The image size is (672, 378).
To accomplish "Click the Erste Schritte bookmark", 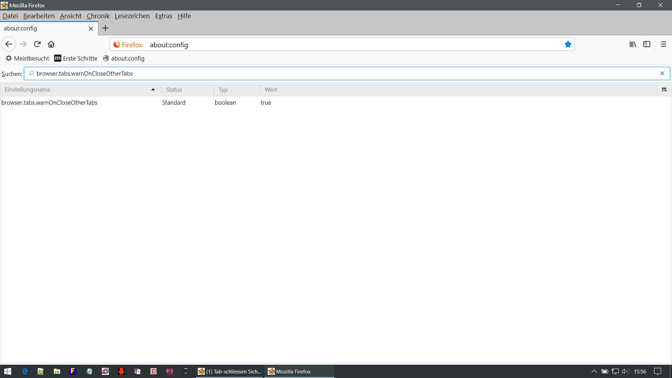I will point(76,58).
